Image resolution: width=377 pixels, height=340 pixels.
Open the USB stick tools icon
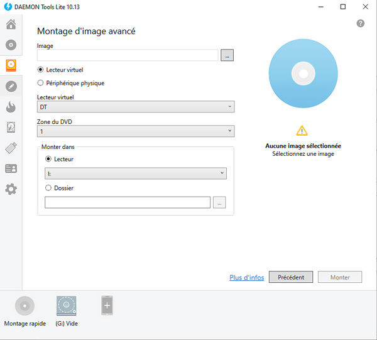pos(11,148)
